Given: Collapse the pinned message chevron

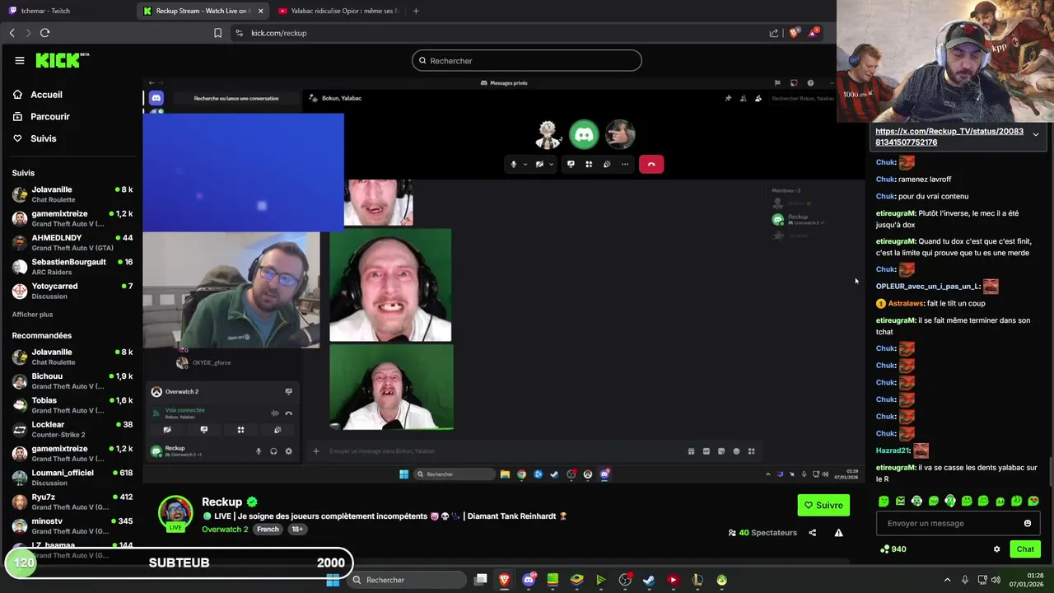Looking at the screenshot, I should coord(1035,134).
